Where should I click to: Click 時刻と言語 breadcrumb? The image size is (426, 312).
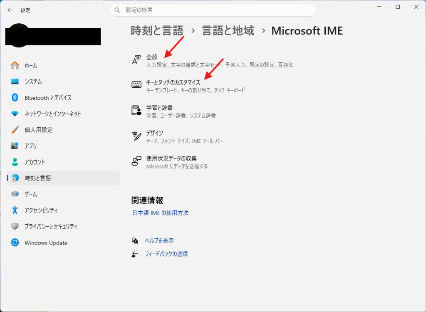click(157, 30)
